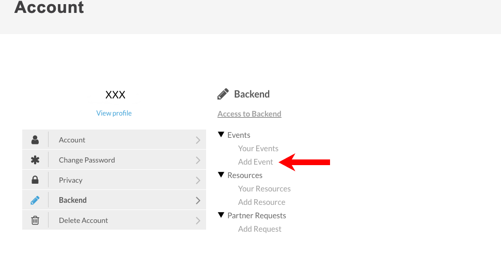Open the Access to Backend link
This screenshot has width=501, height=258.
249,114
